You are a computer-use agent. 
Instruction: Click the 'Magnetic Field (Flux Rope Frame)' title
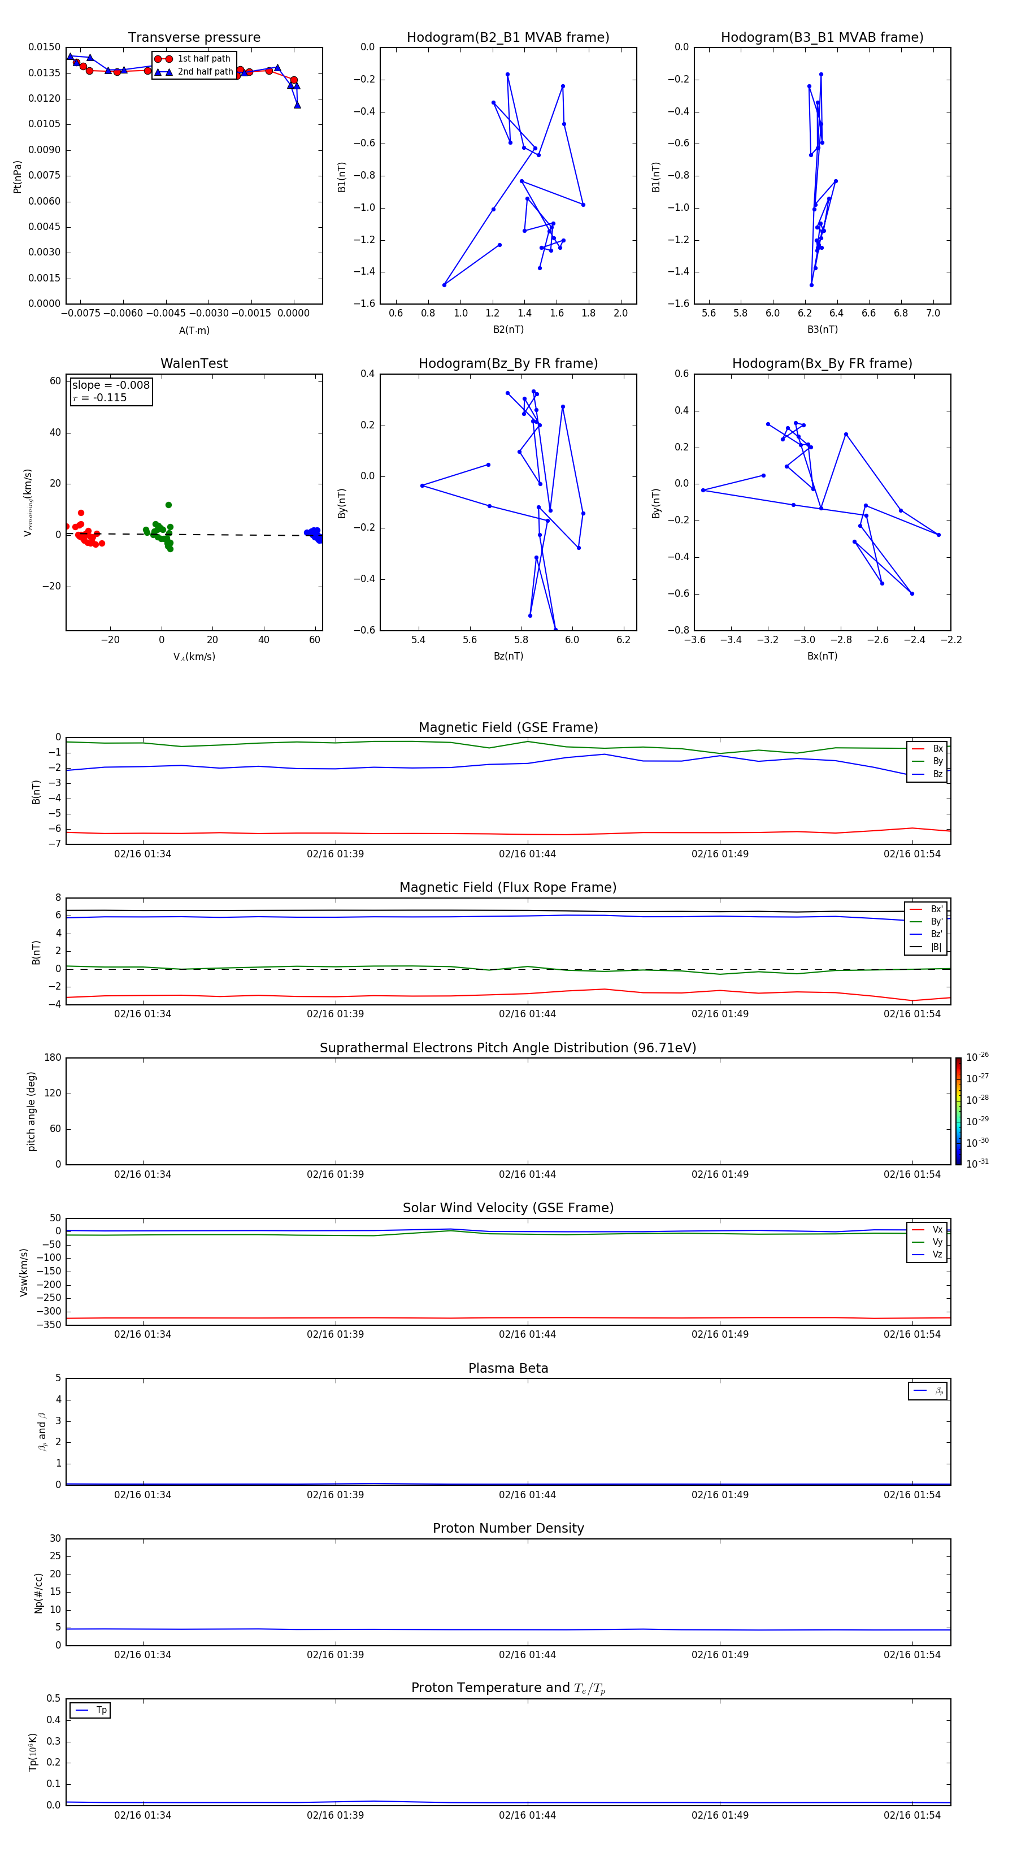click(x=508, y=888)
